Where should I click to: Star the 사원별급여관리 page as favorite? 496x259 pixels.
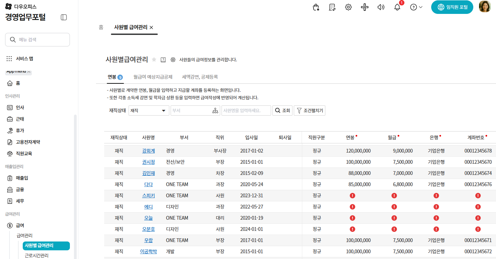click(x=154, y=60)
